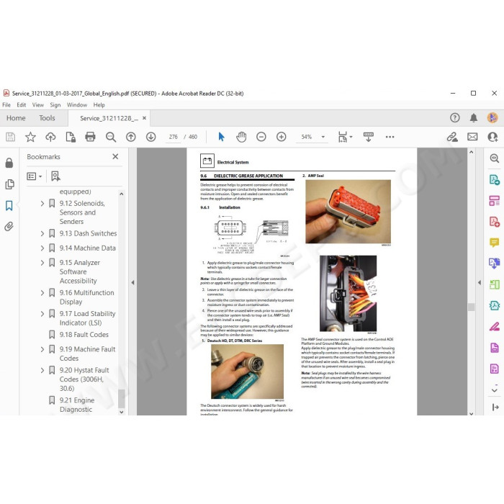The width and height of the screenshot is (504, 504).
Task: Open 9.18 Fault Codes bookmark
Action: (84, 335)
